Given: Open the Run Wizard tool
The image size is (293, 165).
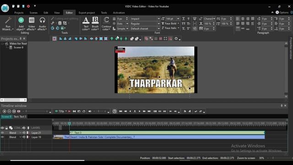Looking at the screenshot, I should point(8,23).
